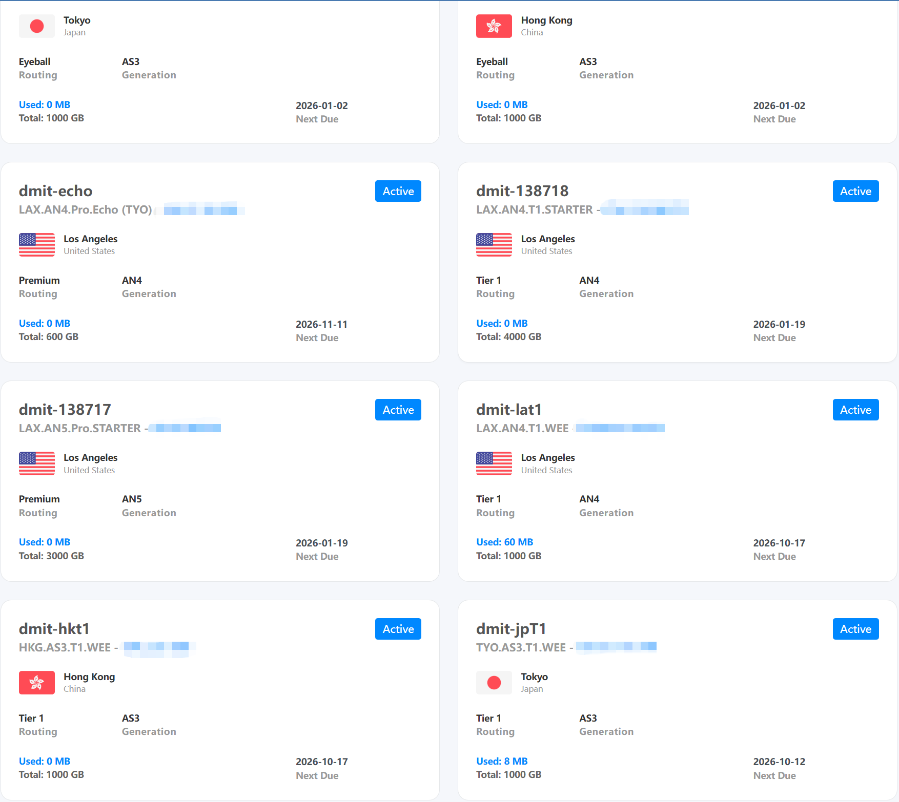Click the 2026-11-11 next due date
The height and width of the screenshot is (802, 899).
tap(321, 324)
